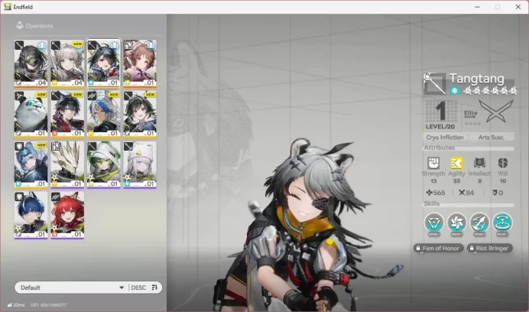
Task: Minimize the Endfield window
Action: pos(477,7)
